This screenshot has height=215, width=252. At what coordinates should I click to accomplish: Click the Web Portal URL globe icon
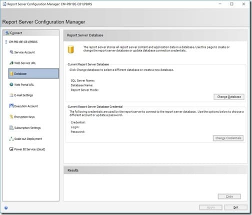(x=11, y=84)
